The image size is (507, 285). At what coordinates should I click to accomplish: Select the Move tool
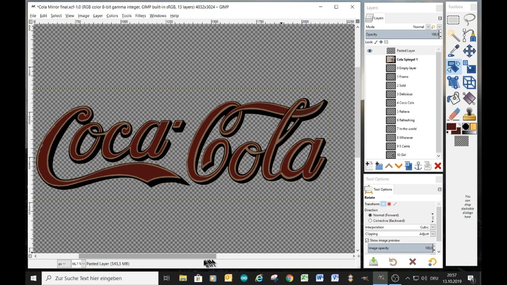pyautogui.click(x=469, y=51)
